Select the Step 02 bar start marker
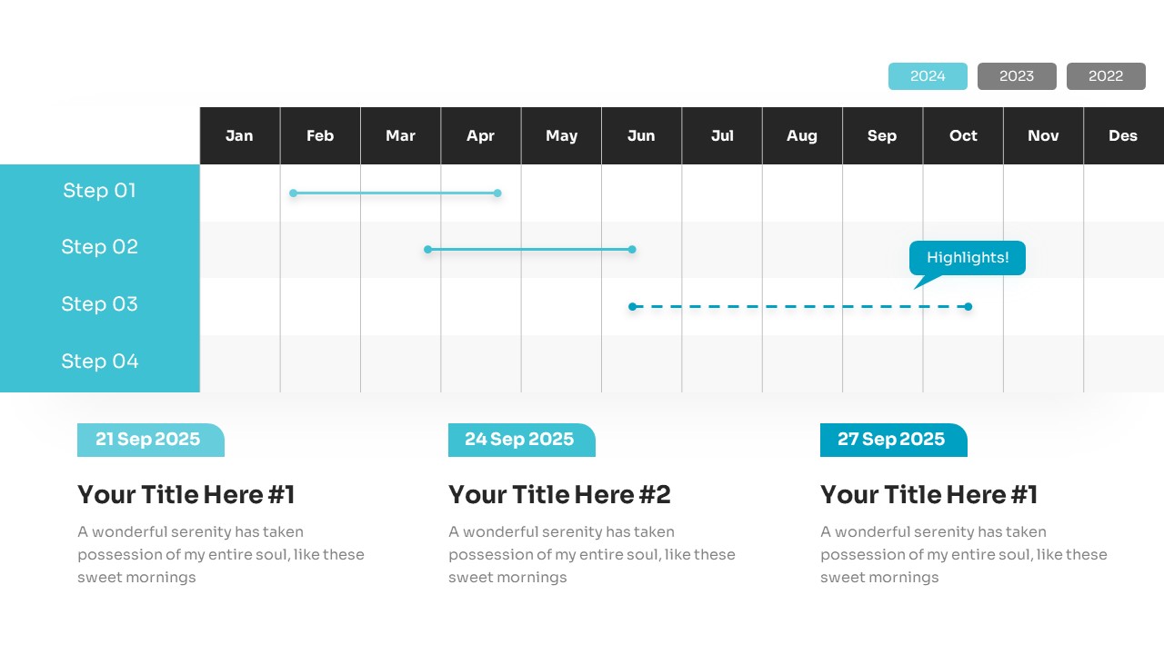 [x=427, y=249]
